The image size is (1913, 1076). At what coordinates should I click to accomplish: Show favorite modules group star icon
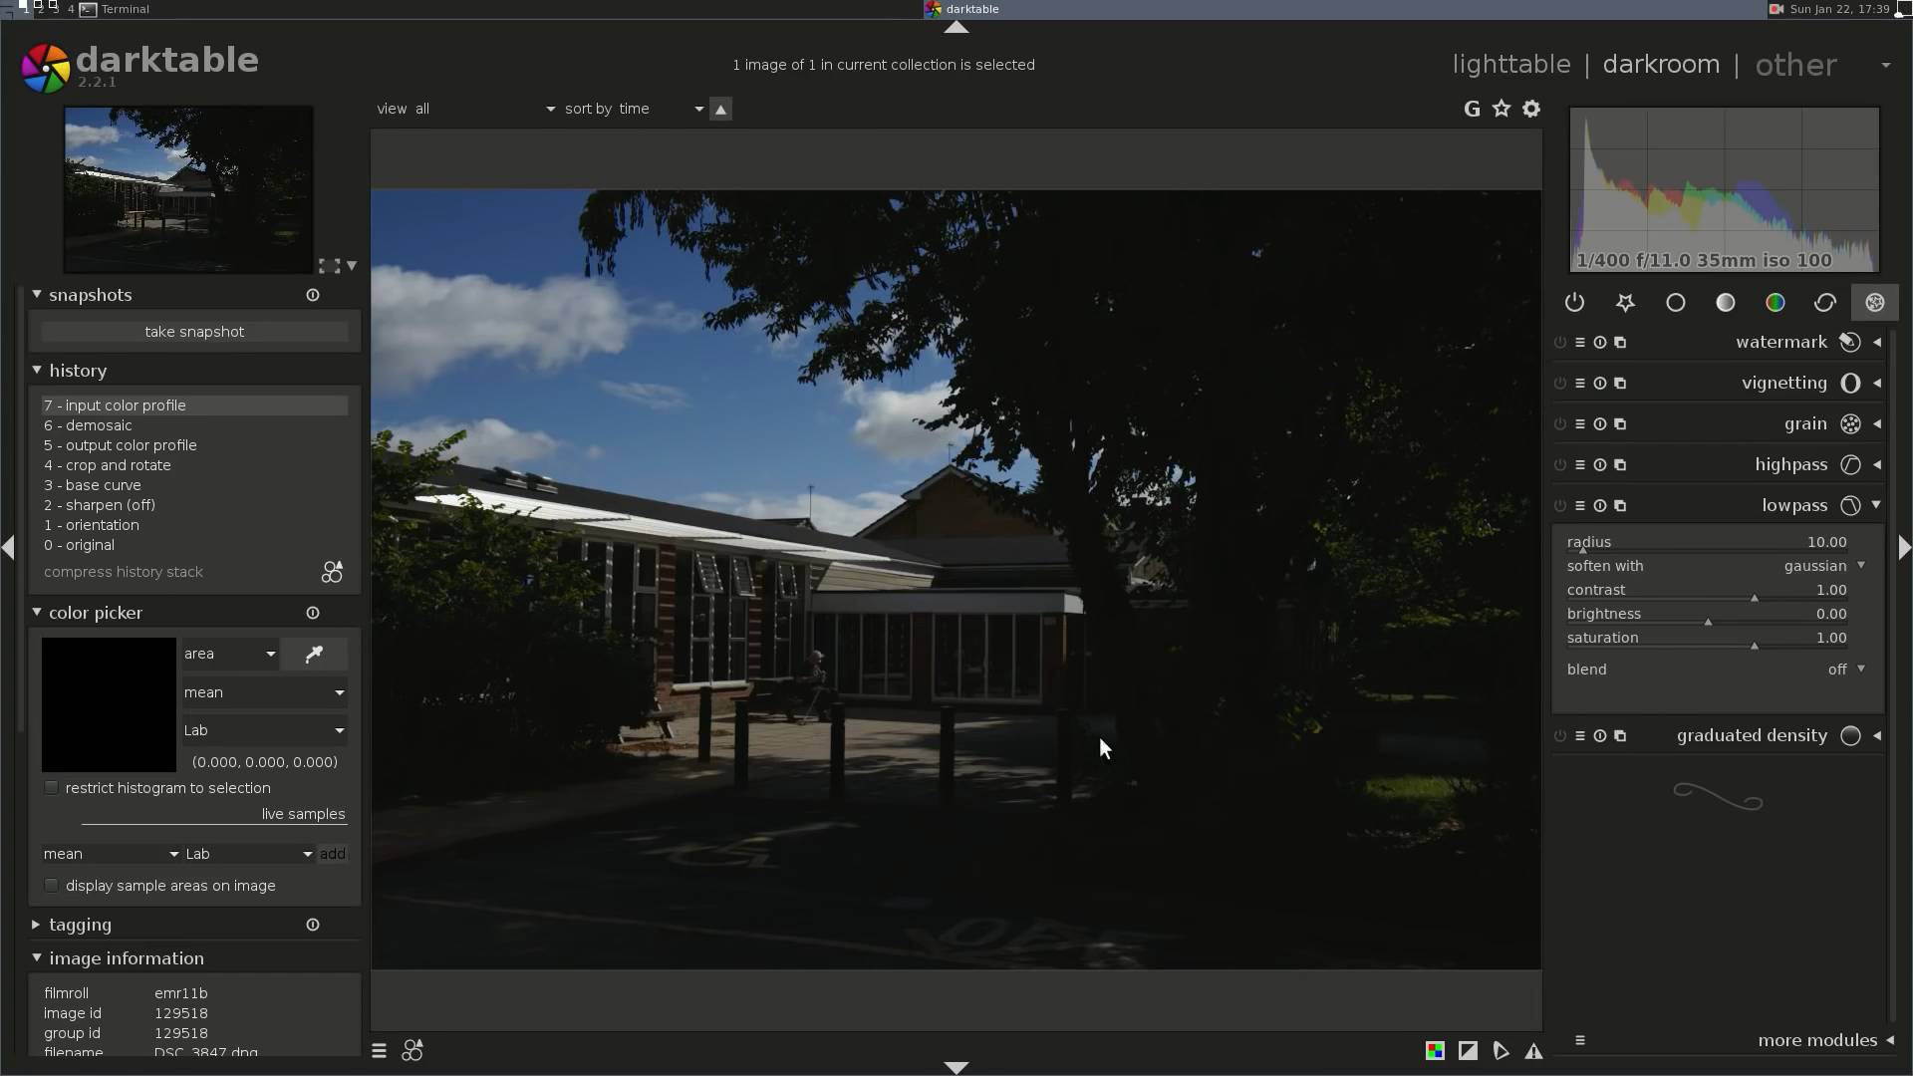click(1625, 303)
